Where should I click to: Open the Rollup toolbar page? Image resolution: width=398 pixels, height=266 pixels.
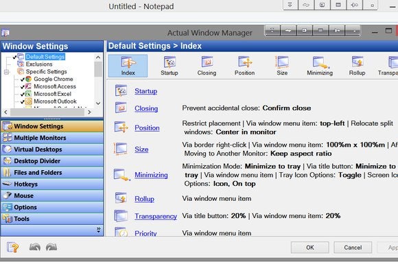pos(357,66)
